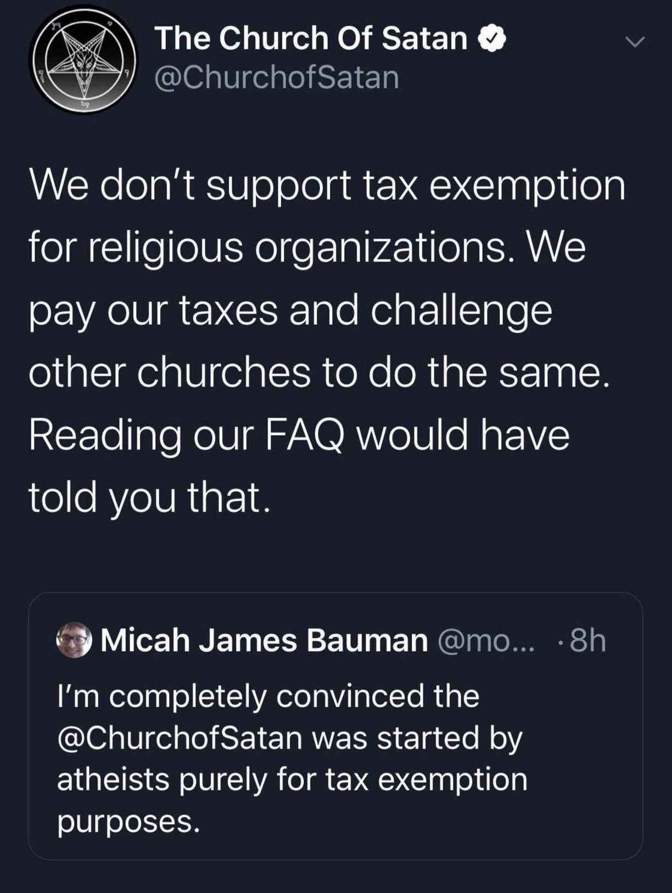This screenshot has height=893, width=672.
Task: Click "atheists purely for tax exemption" line
Action: pyautogui.click(x=292, y=779)
